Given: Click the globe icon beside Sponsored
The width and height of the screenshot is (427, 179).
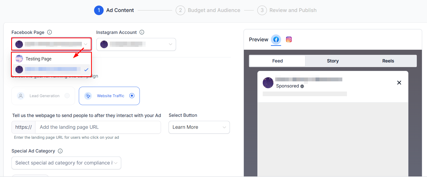Looking at the screenshot, I should coord(302,86).
